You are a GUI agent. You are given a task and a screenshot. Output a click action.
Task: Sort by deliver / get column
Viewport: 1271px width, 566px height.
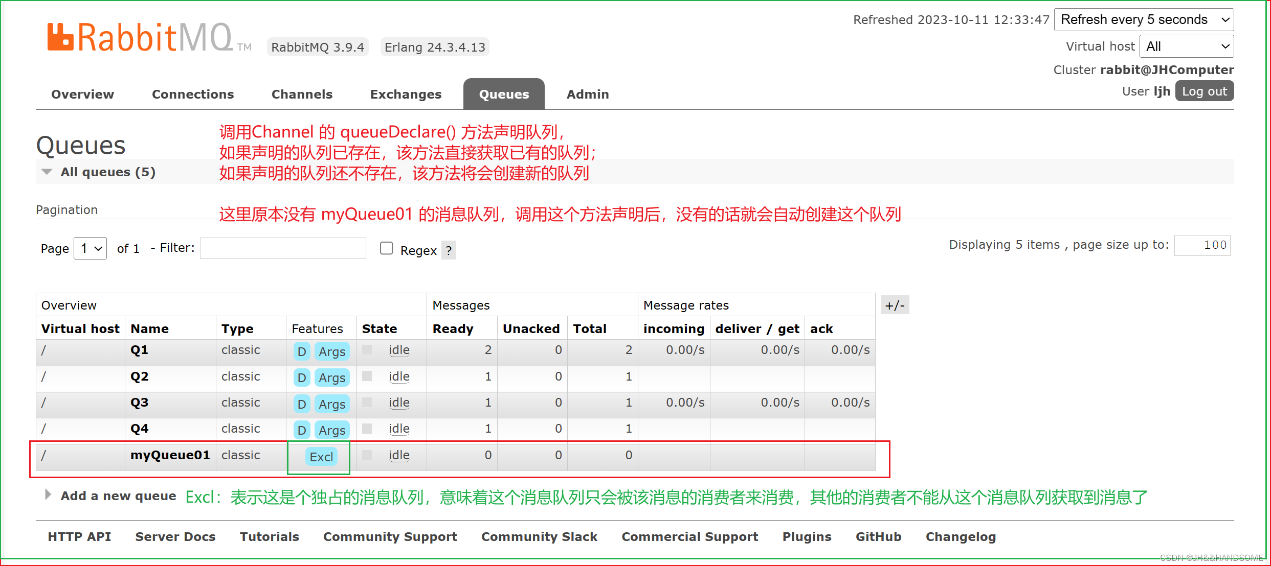coord(757,328)
